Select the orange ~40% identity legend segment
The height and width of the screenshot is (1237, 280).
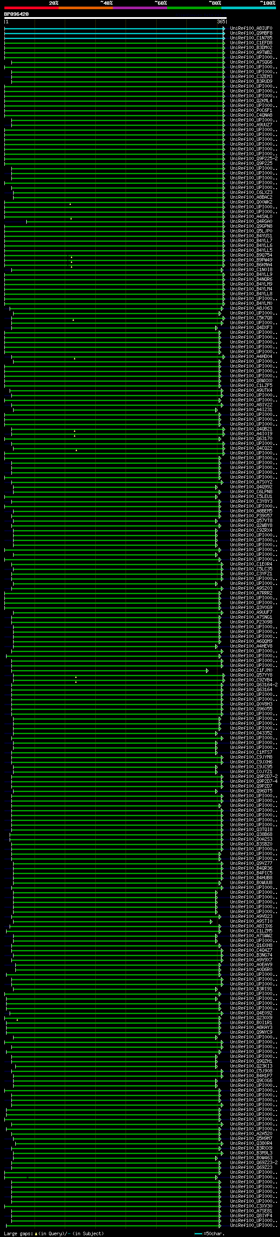[86, 8]
